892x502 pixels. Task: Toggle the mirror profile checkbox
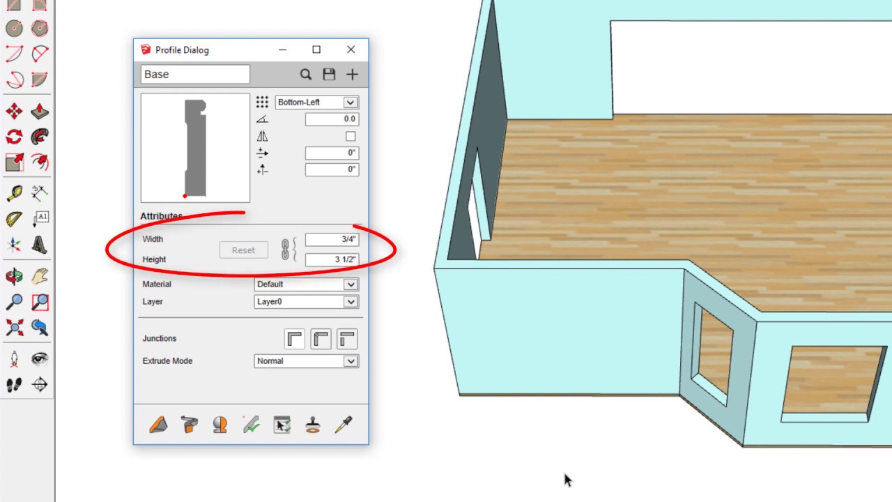(351, 137)
